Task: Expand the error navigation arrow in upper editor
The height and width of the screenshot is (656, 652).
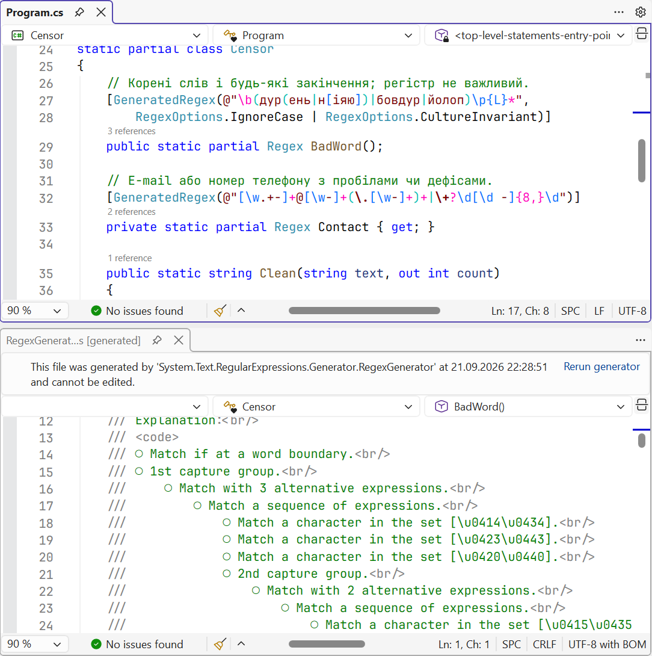Action: point(241,311)
